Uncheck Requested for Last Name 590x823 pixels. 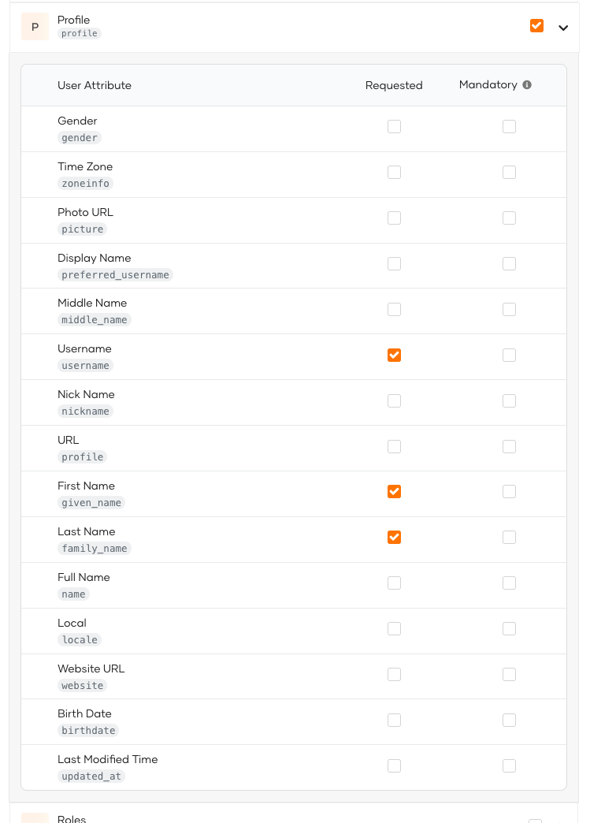pos(394,537)
